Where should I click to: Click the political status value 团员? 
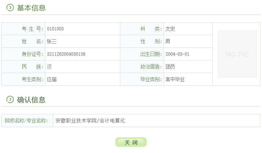pyautogui.click(x=170, y=67)
